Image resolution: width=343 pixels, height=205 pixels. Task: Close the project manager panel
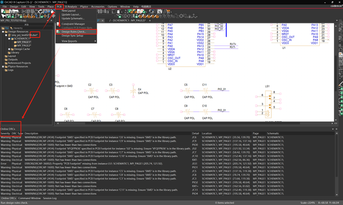click(52, 20)
